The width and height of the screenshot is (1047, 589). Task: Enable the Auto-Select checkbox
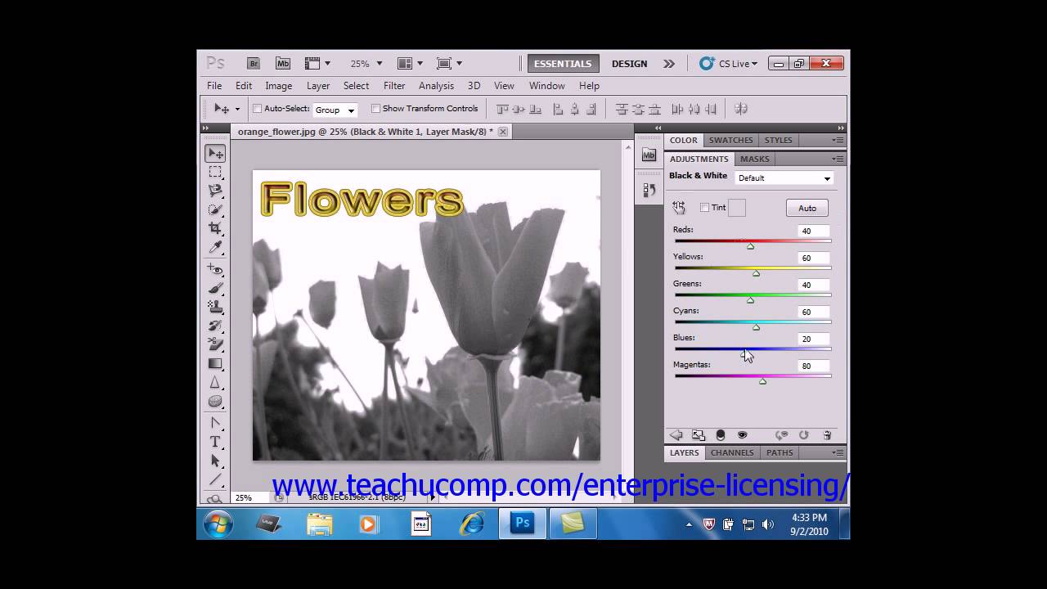(257, 108)
